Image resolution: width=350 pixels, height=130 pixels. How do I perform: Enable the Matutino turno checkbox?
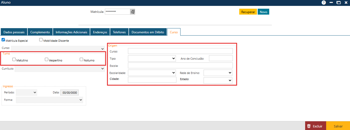pyautogui.click(x=14, y=59)
